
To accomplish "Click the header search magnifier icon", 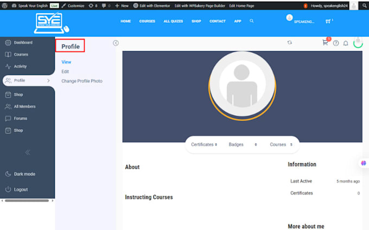I will pyautogui.click(x=252, y=21).
